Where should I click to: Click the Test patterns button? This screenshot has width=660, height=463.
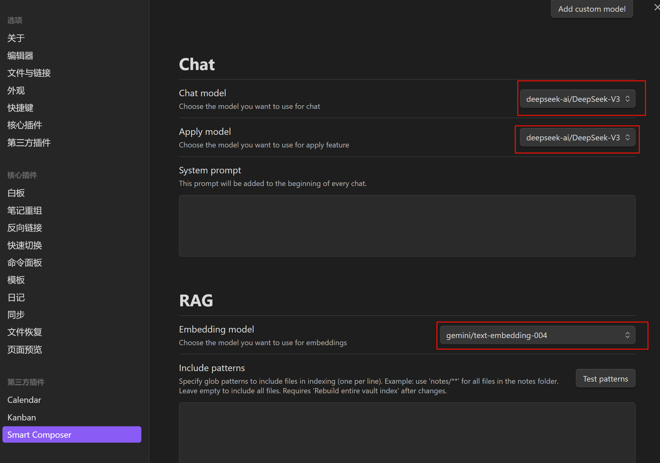coord(605,379)
